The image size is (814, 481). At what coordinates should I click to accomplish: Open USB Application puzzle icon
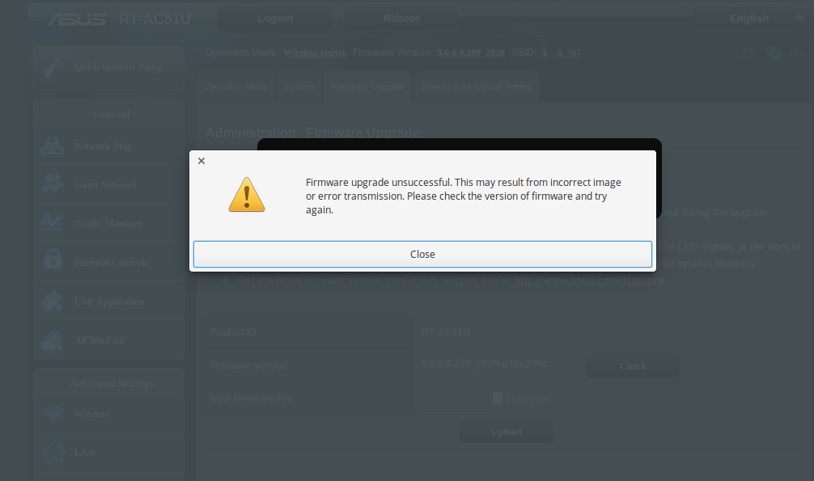click(x=52, y=301)
